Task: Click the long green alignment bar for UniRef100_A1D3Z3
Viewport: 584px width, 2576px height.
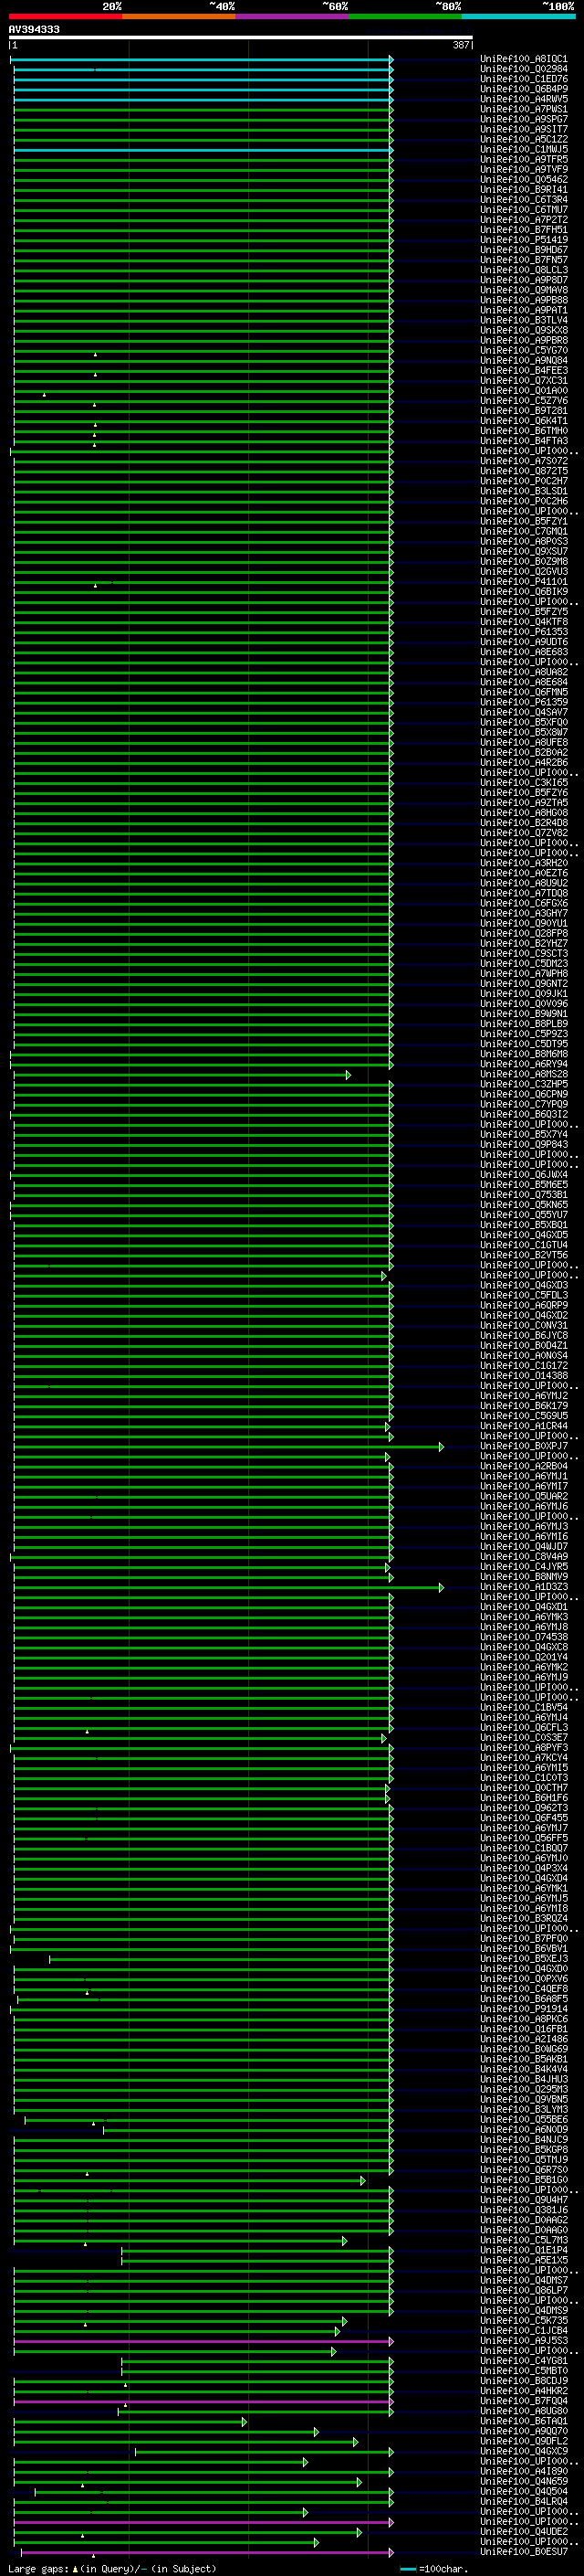Action: (x=229, y=1588)
